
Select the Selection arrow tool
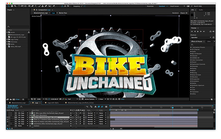pyautogui.click(x=8, y=6)
